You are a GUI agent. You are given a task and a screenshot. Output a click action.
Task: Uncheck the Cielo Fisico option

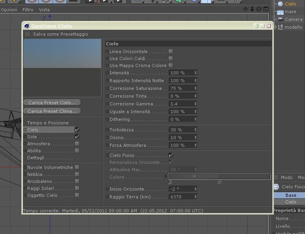170,155
